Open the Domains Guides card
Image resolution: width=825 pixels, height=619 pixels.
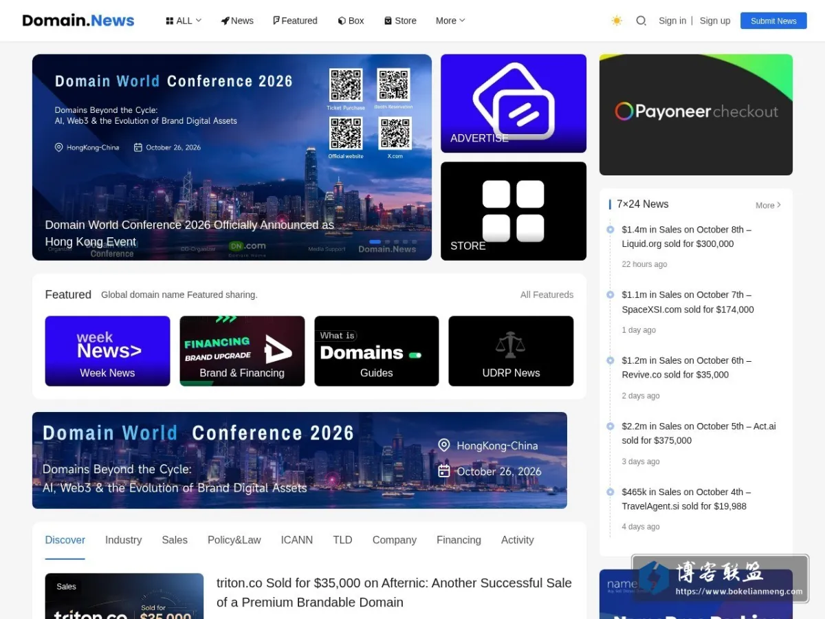(377, 351)
